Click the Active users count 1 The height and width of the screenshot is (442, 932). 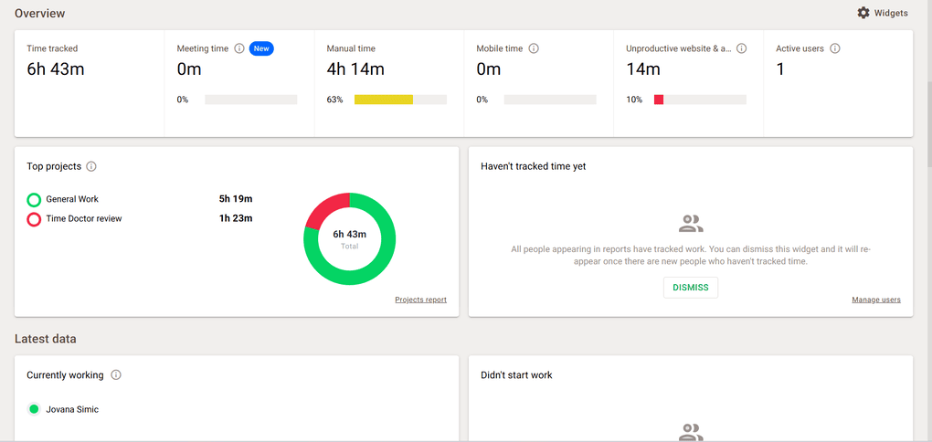point(779,69)
